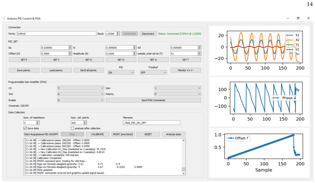Click the Baud rate spinner arrows

click(x=118, y=34)
